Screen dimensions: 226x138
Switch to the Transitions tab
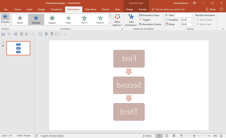(56, 9)
